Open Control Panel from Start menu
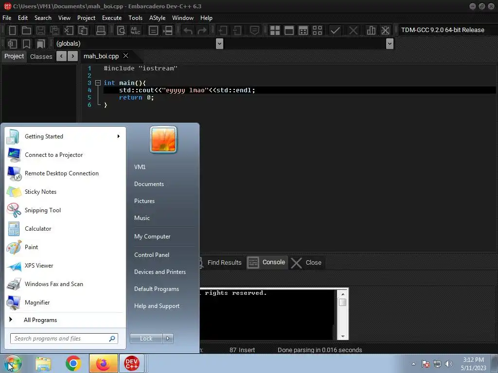This screenshot has height=373, width=498. (x=152, y=255)
